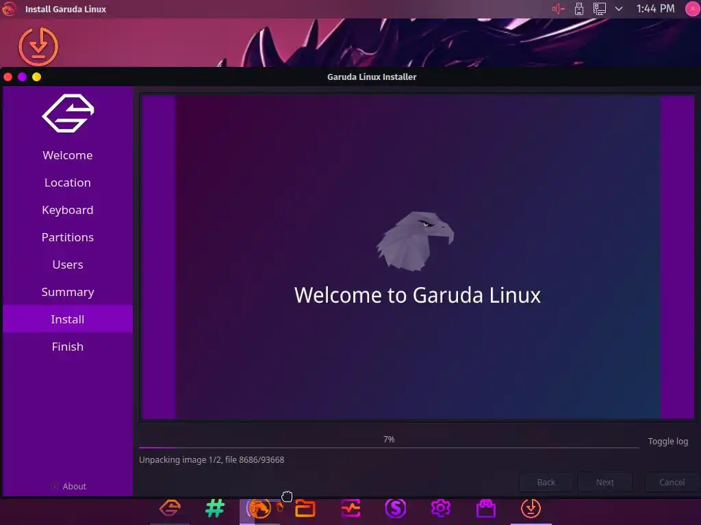Click the 7% installation progress bar
This screenshot has width=701, height=525.
[389, 447]
